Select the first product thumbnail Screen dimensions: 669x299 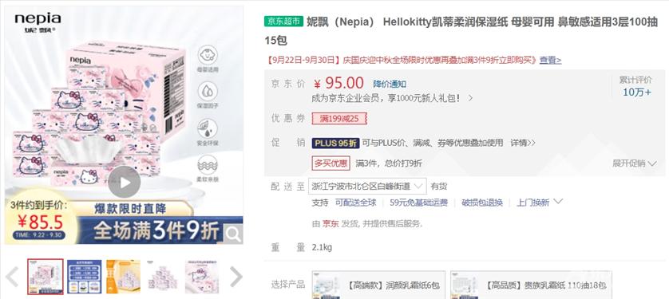(46, 277)
